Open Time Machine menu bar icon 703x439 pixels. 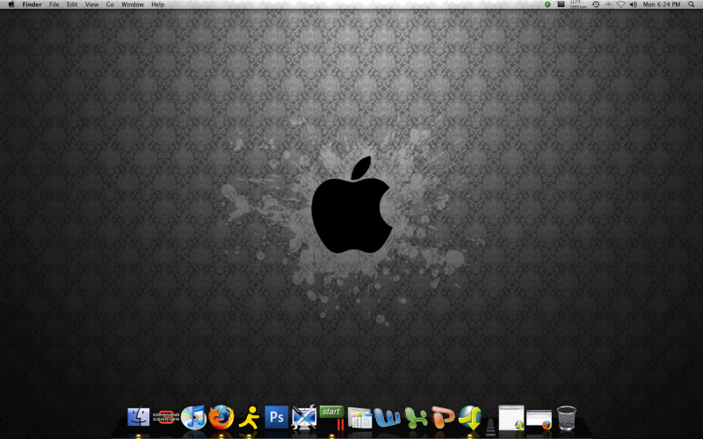(x=596, y=4)
